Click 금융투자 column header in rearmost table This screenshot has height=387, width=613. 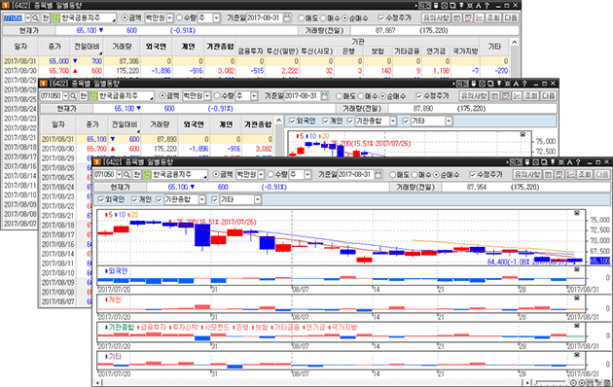coord(251,52)
